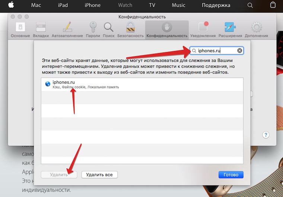The image size is (283, 197).
Task: Click inside the iphones.ru search field
Action: click(x=217, y=51)
